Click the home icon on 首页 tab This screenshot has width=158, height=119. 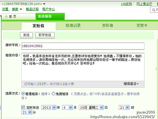click(6, 17)
